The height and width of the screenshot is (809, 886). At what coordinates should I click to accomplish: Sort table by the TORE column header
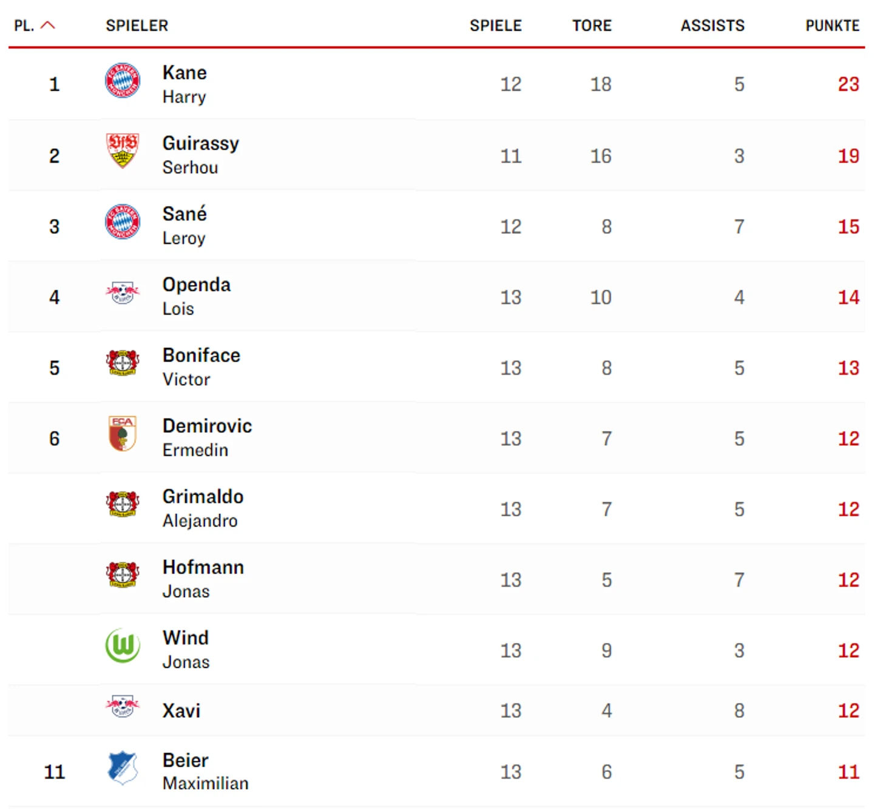[x=592, y=26]
